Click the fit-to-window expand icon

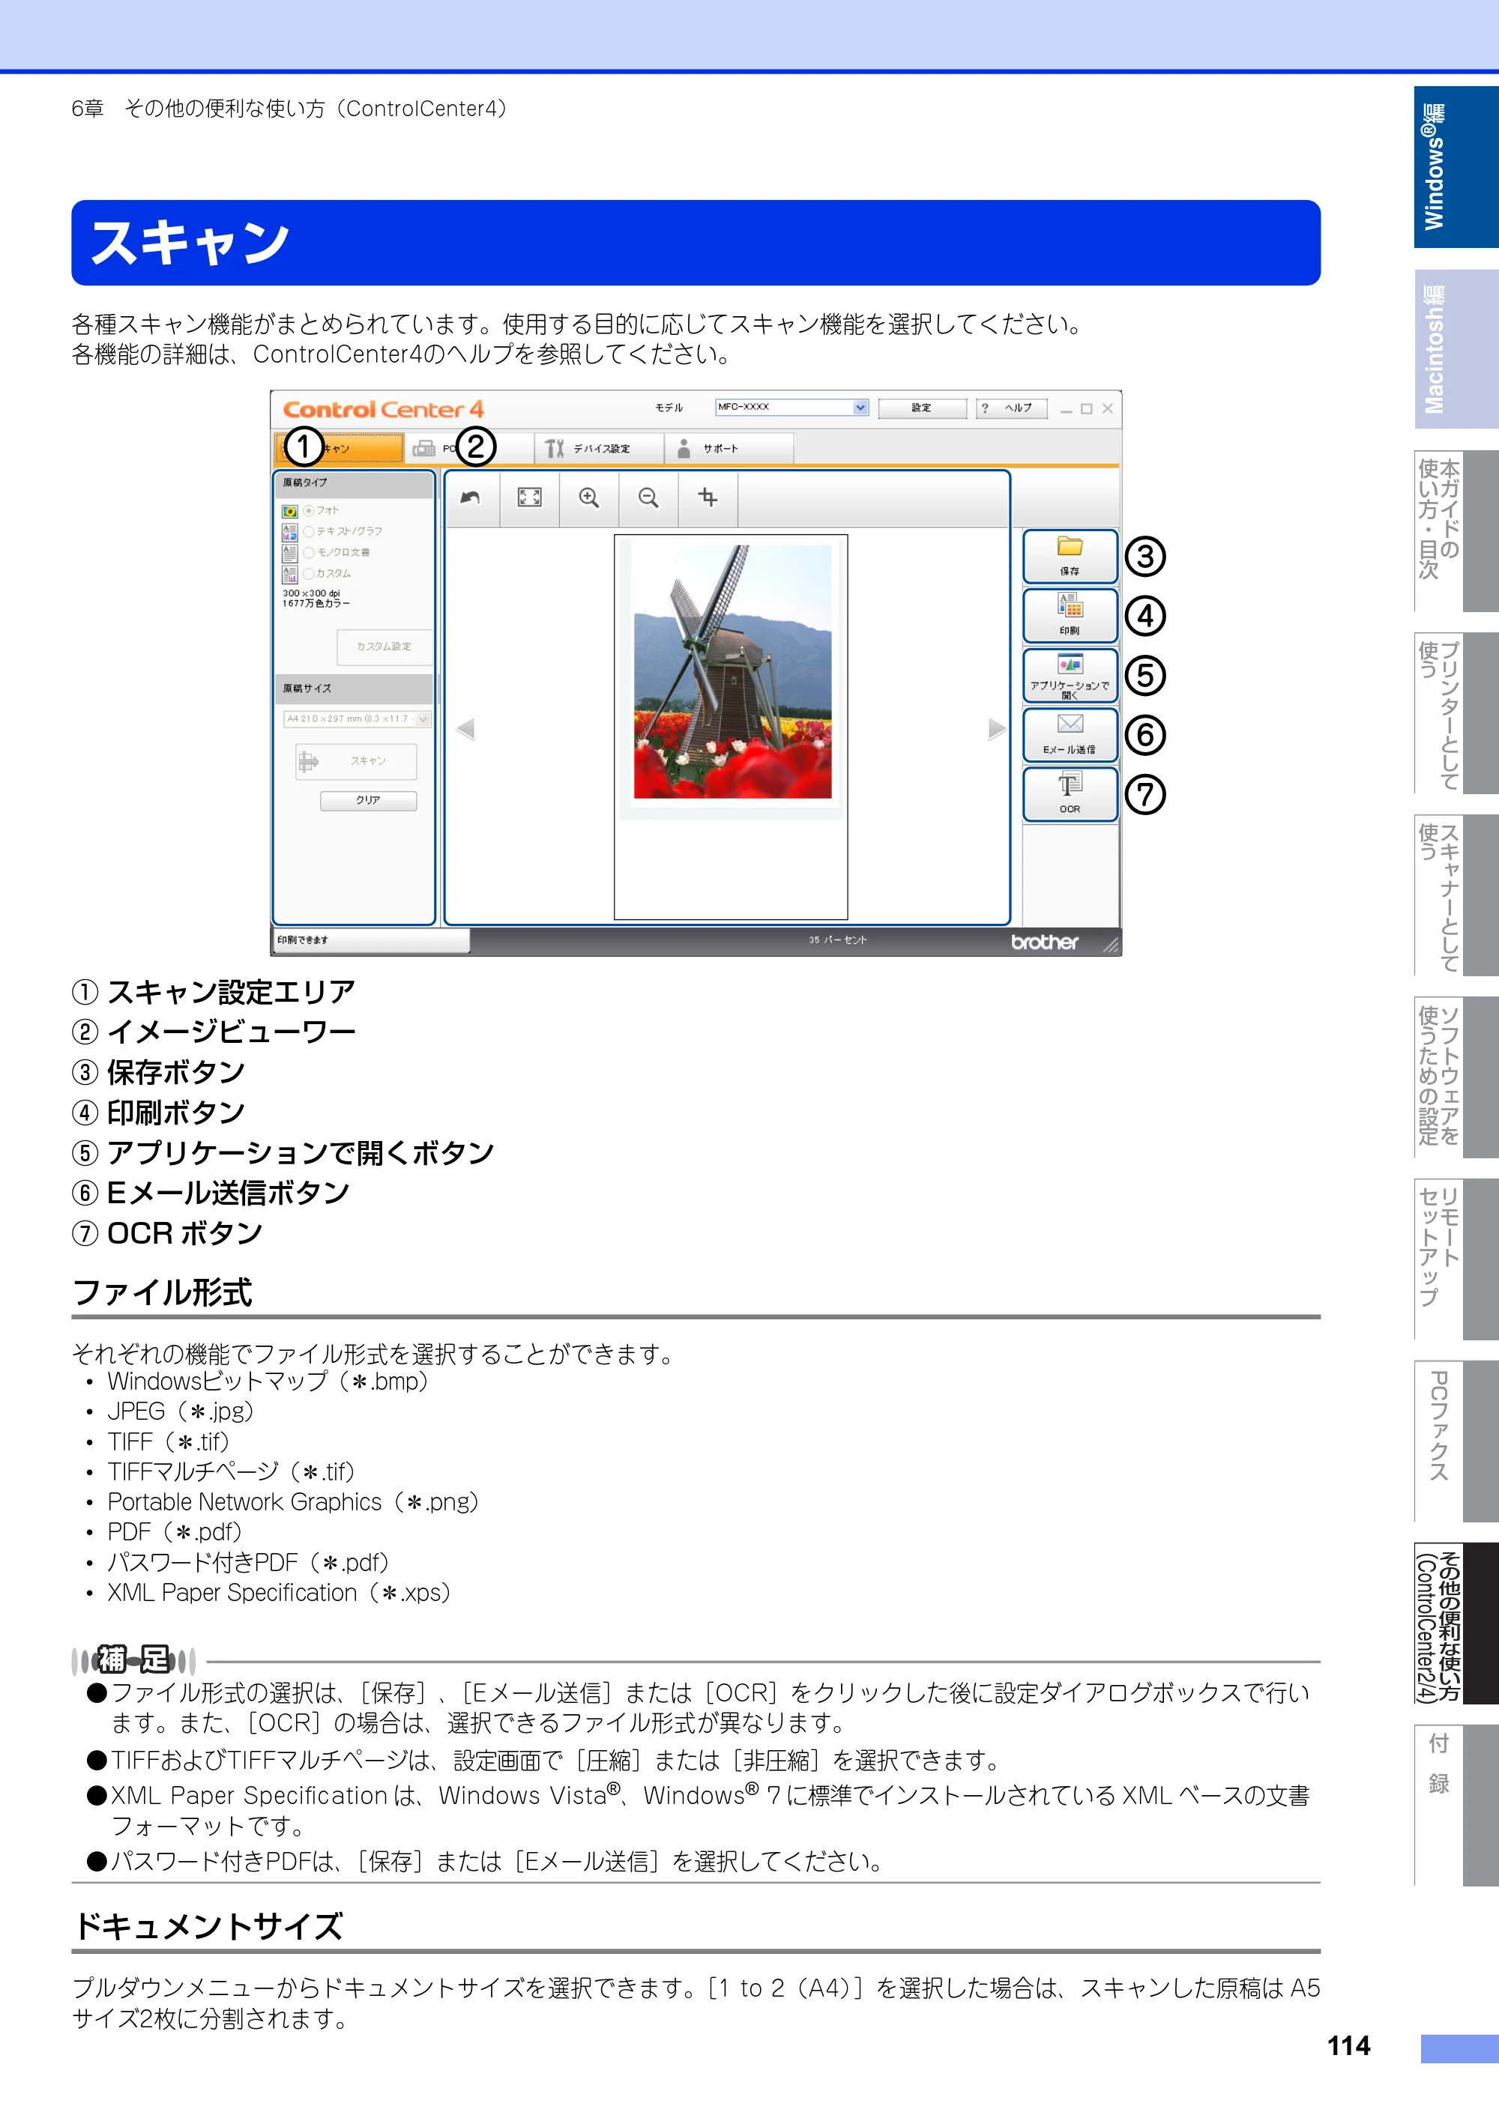click(x=530, y=498)
